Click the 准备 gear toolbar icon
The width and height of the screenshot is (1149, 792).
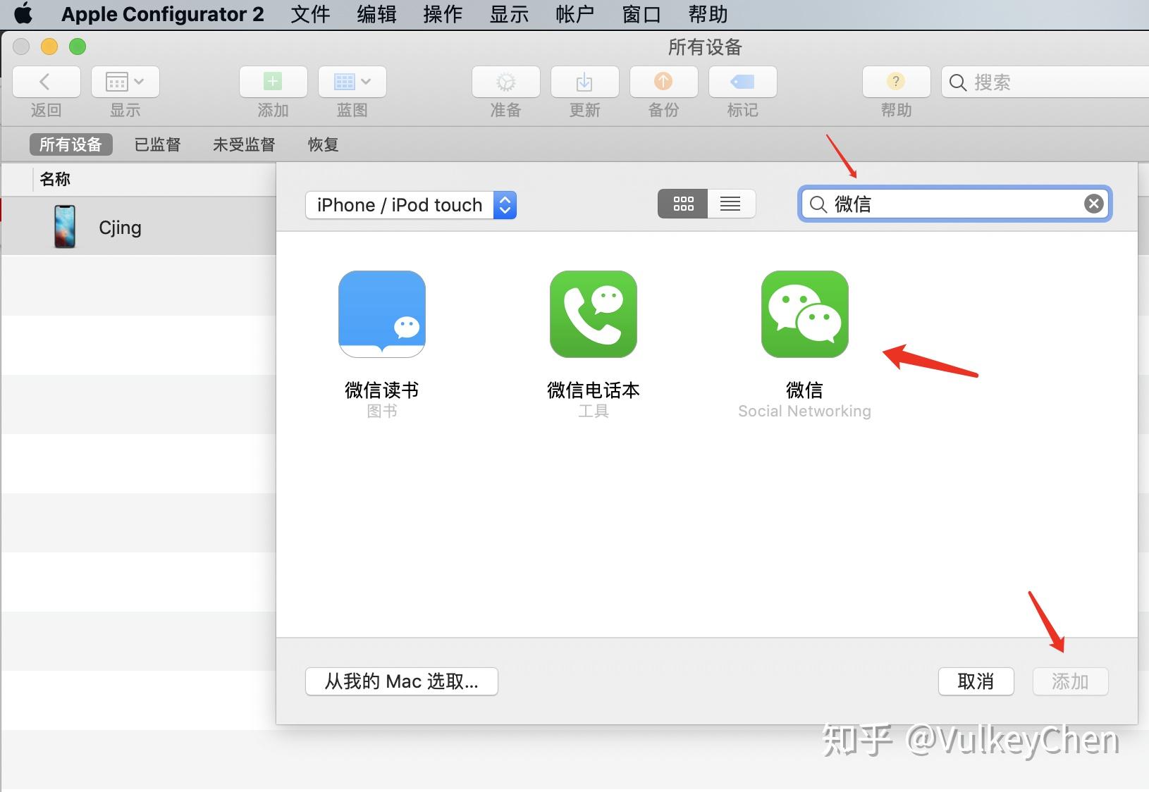pyautogui.click(x=506, y=82)
